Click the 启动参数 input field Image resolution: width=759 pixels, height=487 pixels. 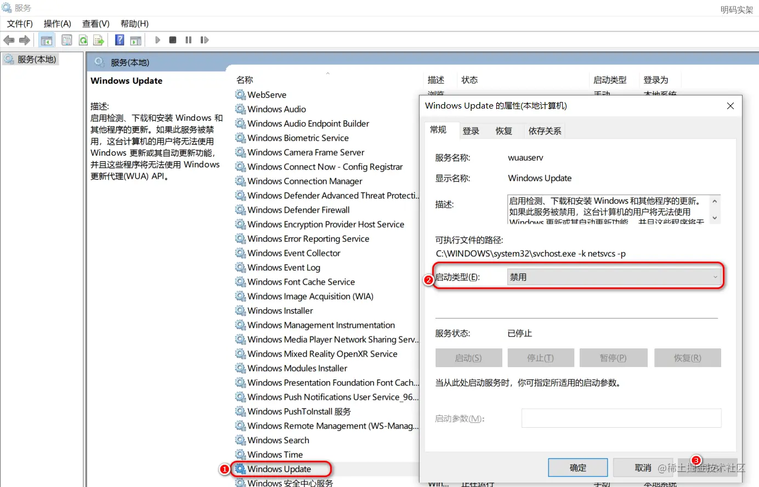pos(621,418)
